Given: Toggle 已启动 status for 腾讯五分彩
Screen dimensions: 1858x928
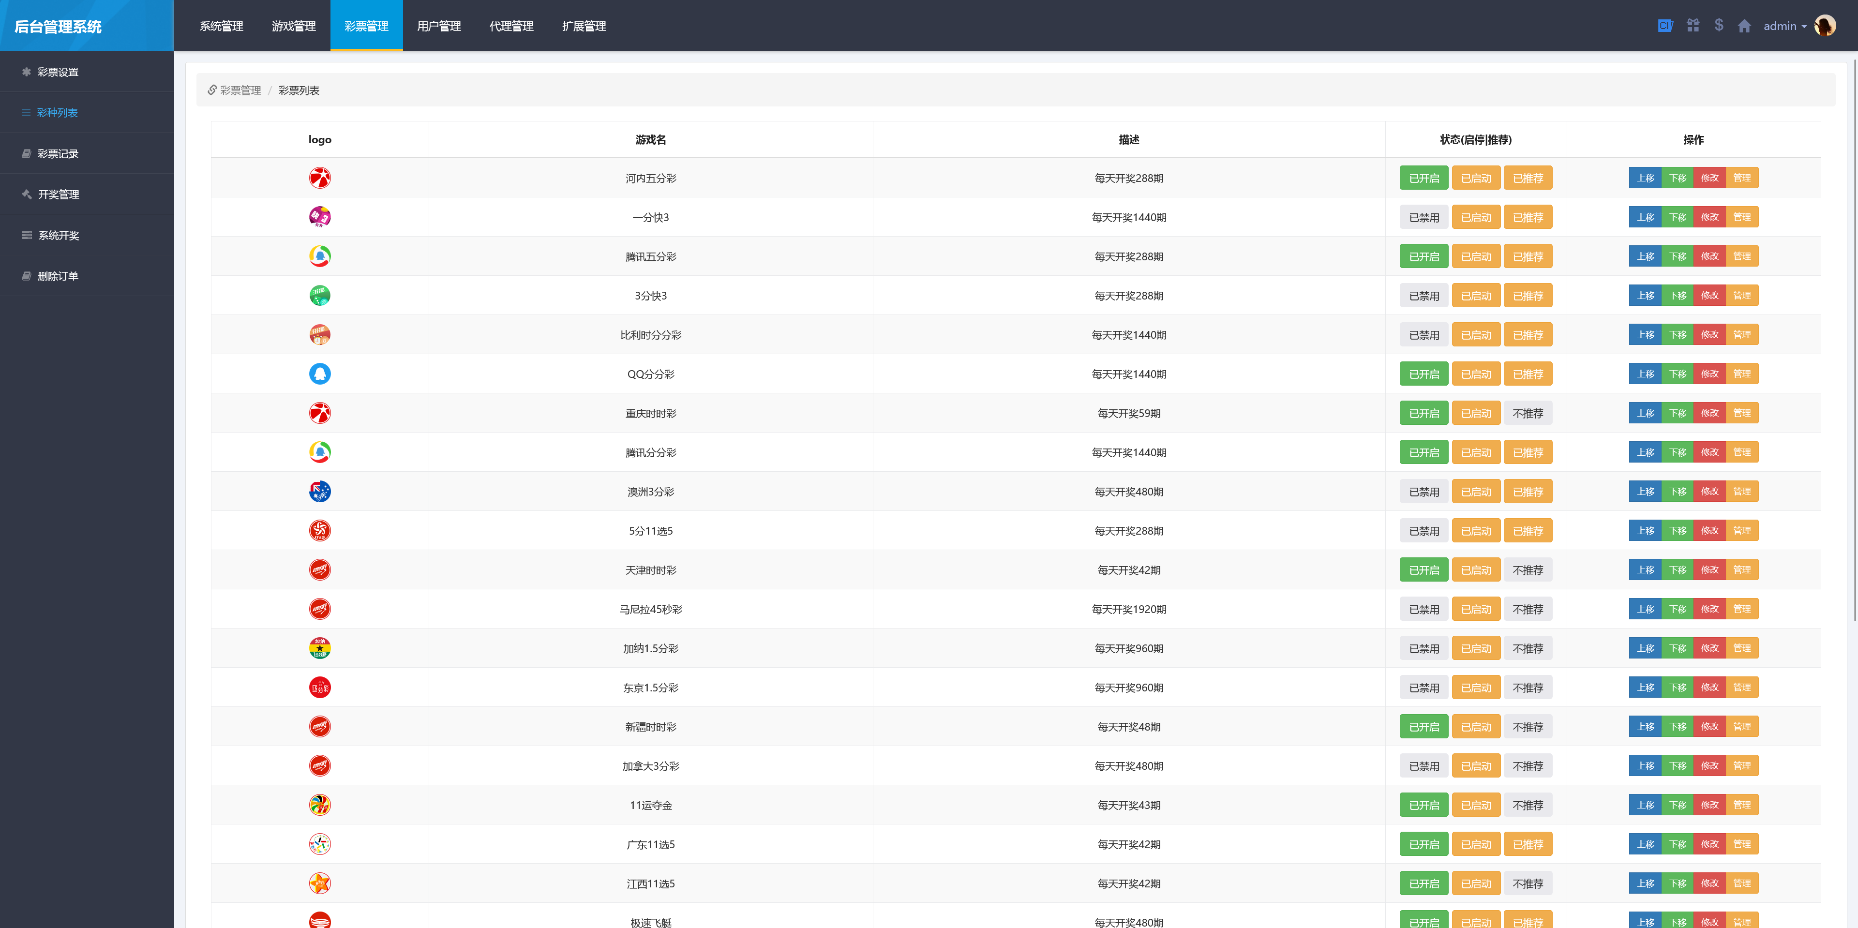Looking at the screenshot, I should click(x=1476, y=256).
